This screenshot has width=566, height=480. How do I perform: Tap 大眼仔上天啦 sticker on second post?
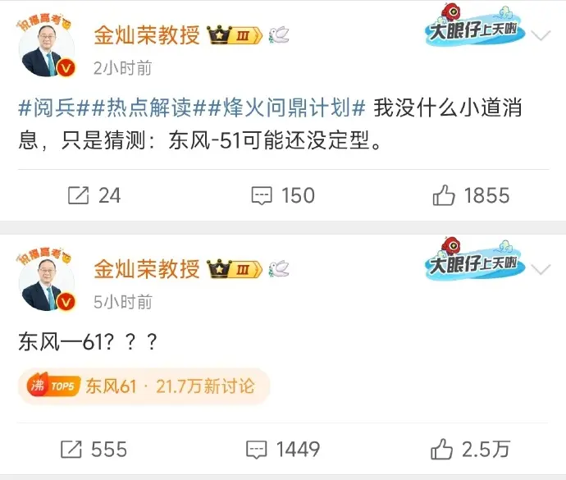pyautogui.click(x=475, y=259)
